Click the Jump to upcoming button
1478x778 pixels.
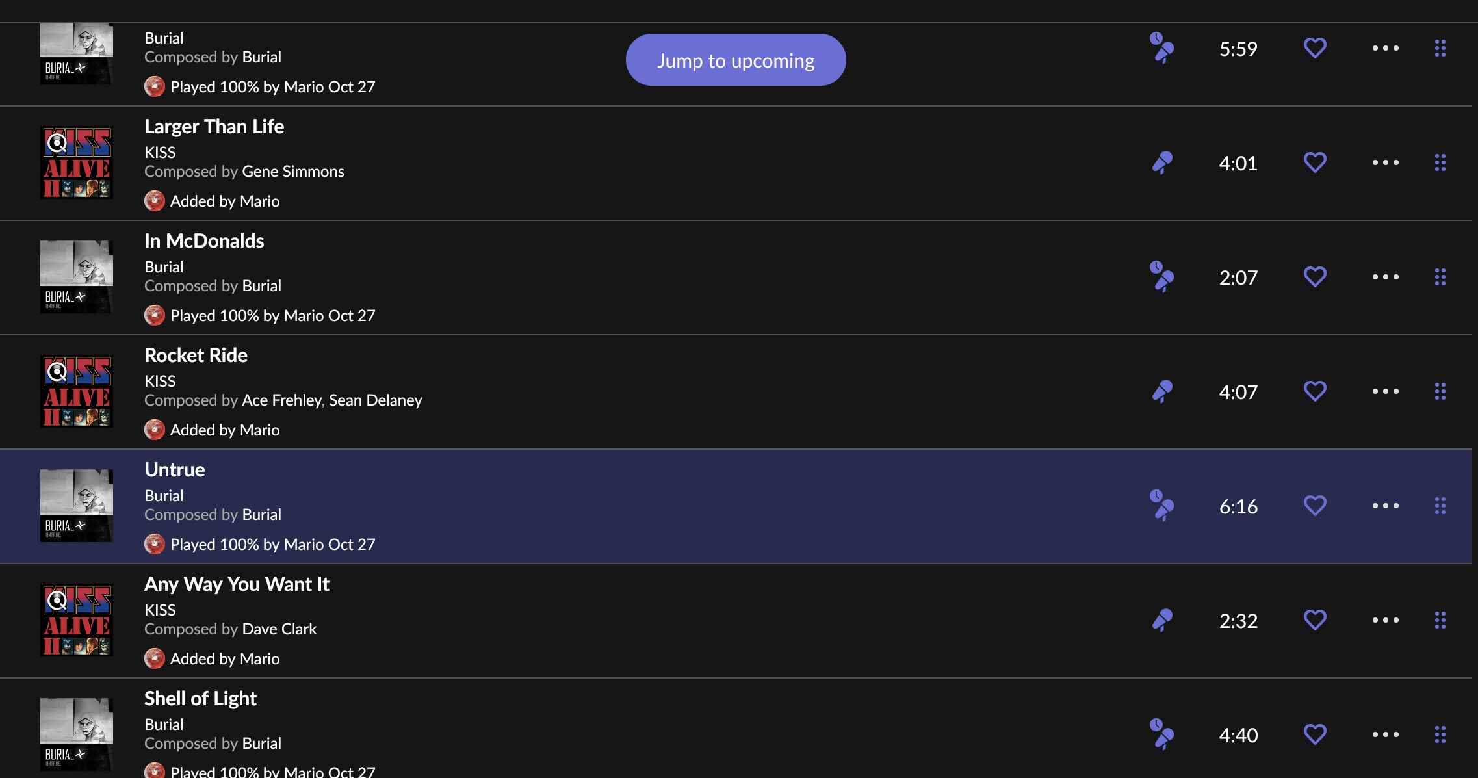click(x=735, y=60)
